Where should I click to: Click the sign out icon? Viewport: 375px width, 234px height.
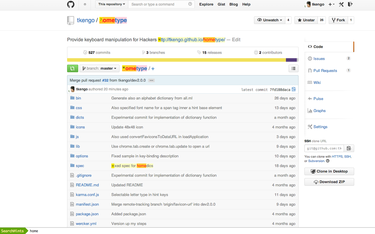click(x=350, y=4)
